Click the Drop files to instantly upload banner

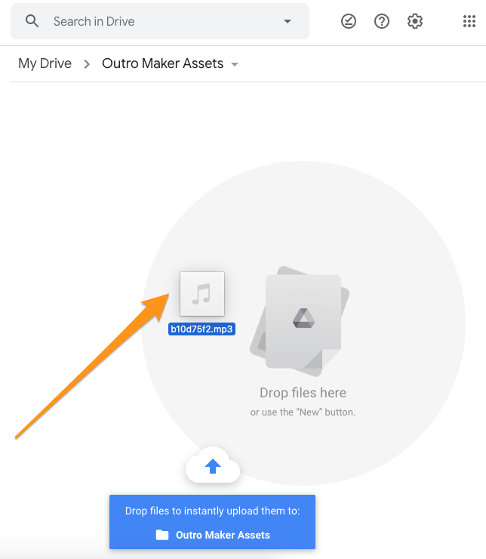[212, 522]
